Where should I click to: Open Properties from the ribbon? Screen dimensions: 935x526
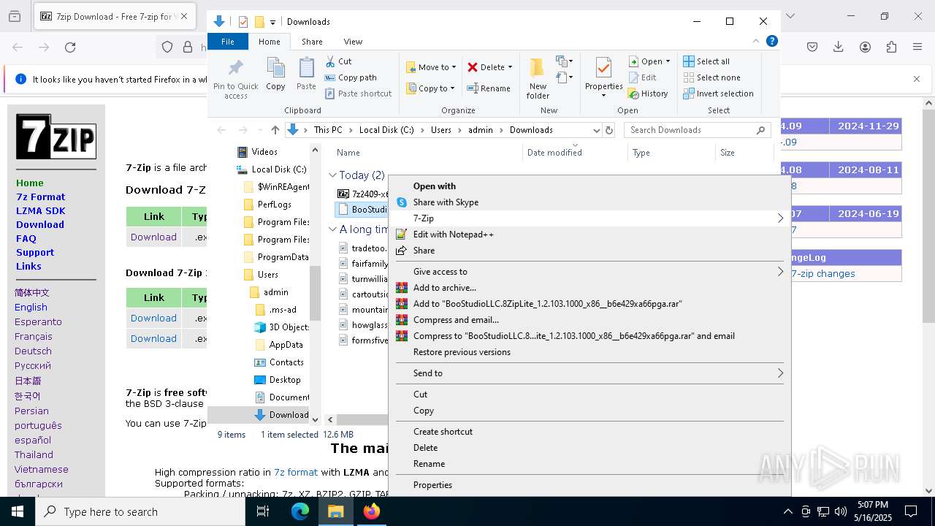[x=603, y=79]
